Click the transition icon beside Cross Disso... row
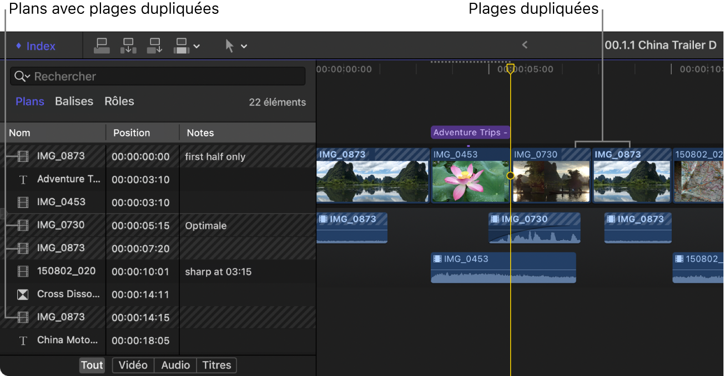This screenshot has height=376, width=725. tap(23, 294)
